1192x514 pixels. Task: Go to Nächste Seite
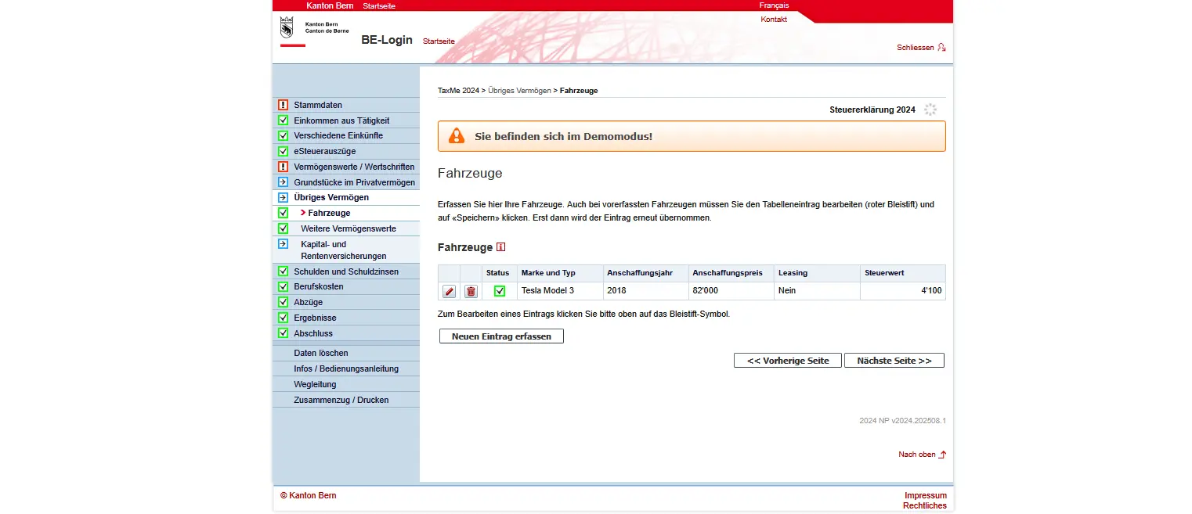coord(894,360)
